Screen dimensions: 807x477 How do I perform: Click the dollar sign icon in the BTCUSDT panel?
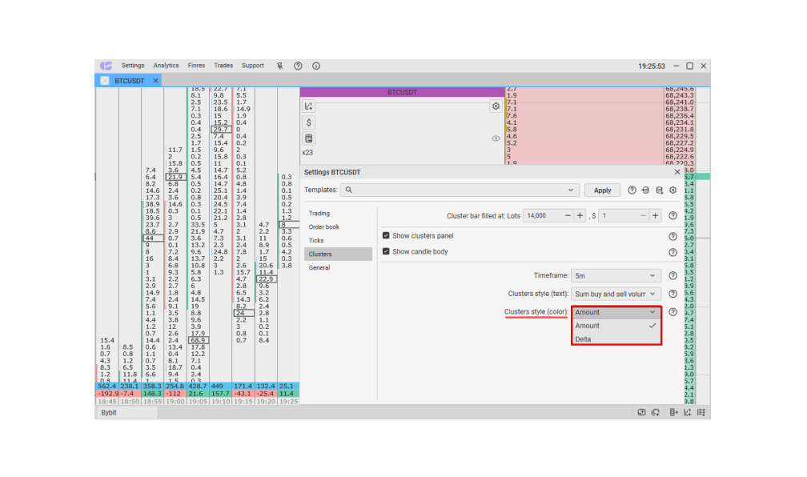[309, 122]
